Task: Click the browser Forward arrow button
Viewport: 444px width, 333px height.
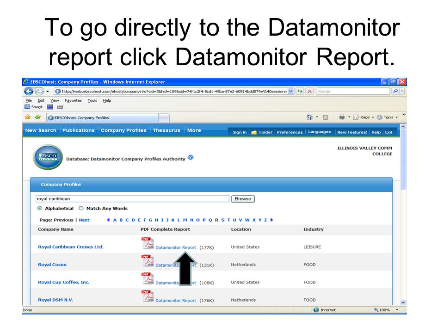Action: [x=39, y=91]
